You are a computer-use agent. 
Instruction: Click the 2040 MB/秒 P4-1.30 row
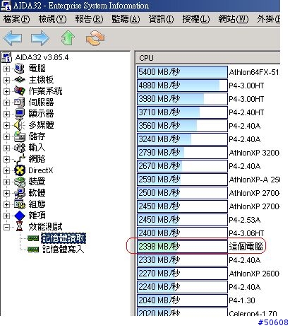[208, 300]
